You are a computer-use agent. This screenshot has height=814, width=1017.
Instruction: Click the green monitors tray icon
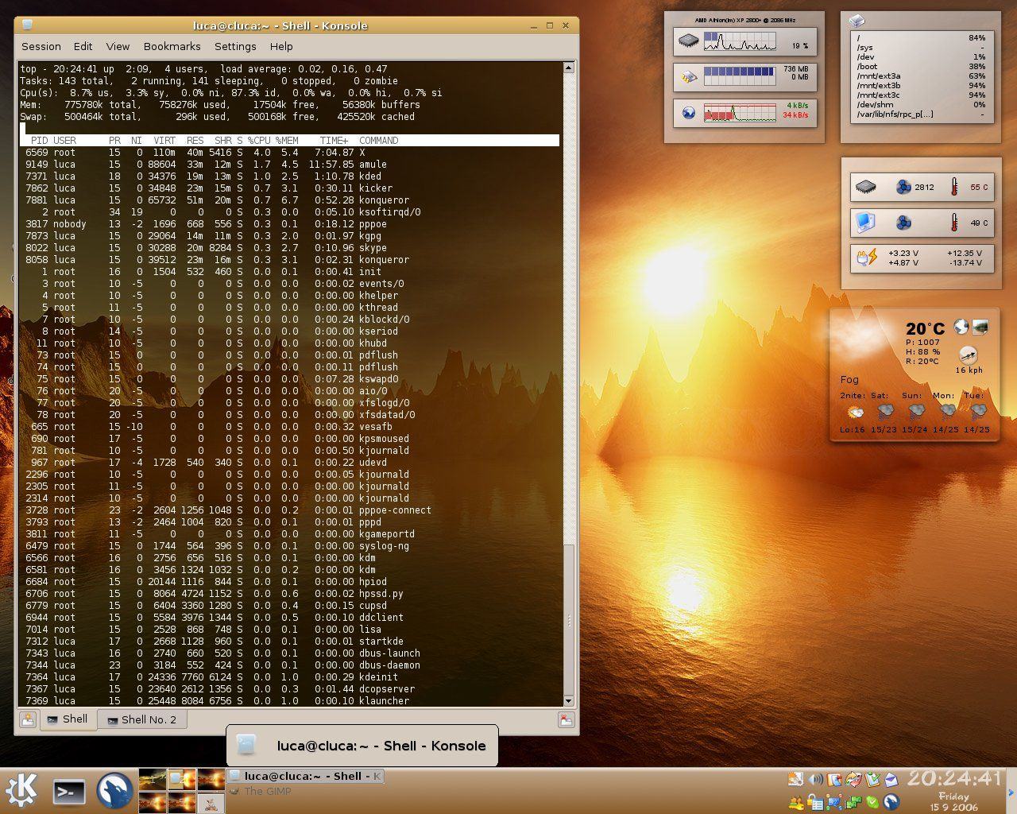point(853,802)
